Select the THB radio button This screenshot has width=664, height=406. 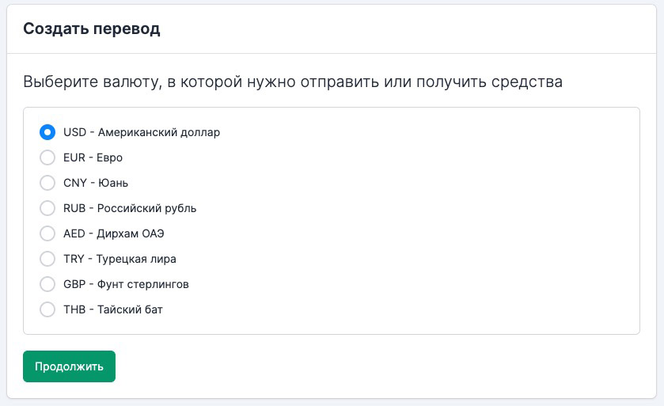click(47, 309)
